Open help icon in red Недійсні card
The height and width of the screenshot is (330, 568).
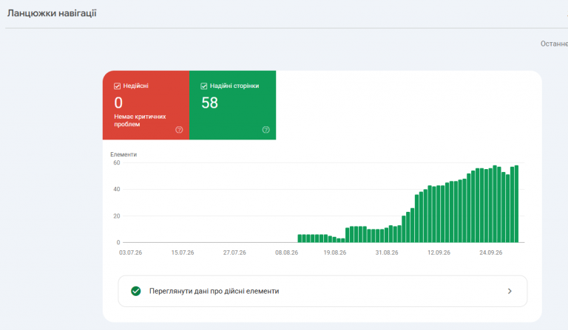pos(179,130)
